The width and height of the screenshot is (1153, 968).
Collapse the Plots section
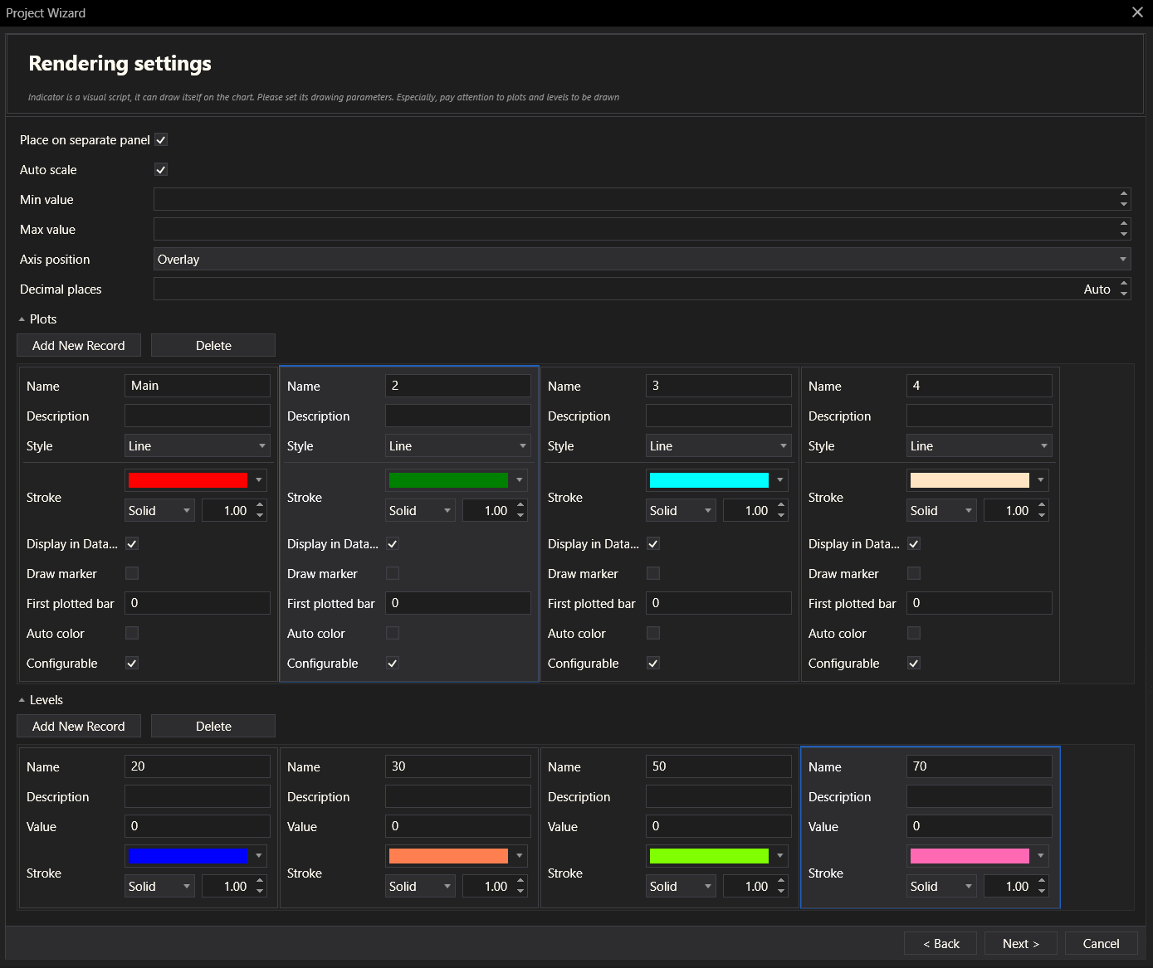(x=22, y=319)
